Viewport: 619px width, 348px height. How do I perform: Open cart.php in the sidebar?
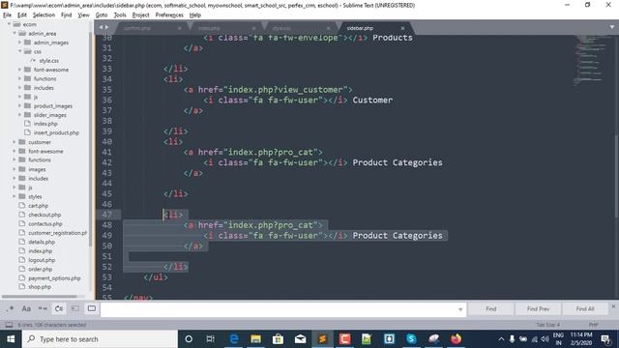pos(38,206)
